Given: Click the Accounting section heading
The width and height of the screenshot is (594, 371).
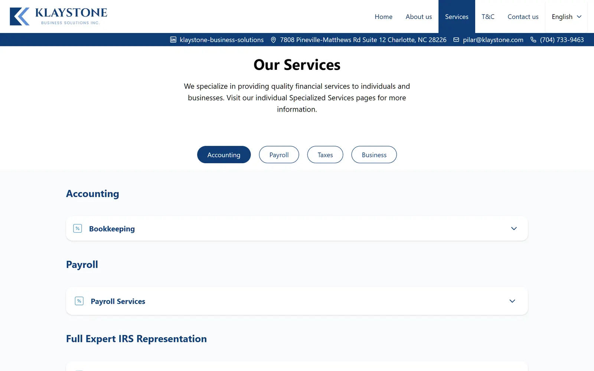Looking at the screenshot, I should pos(92,194).
